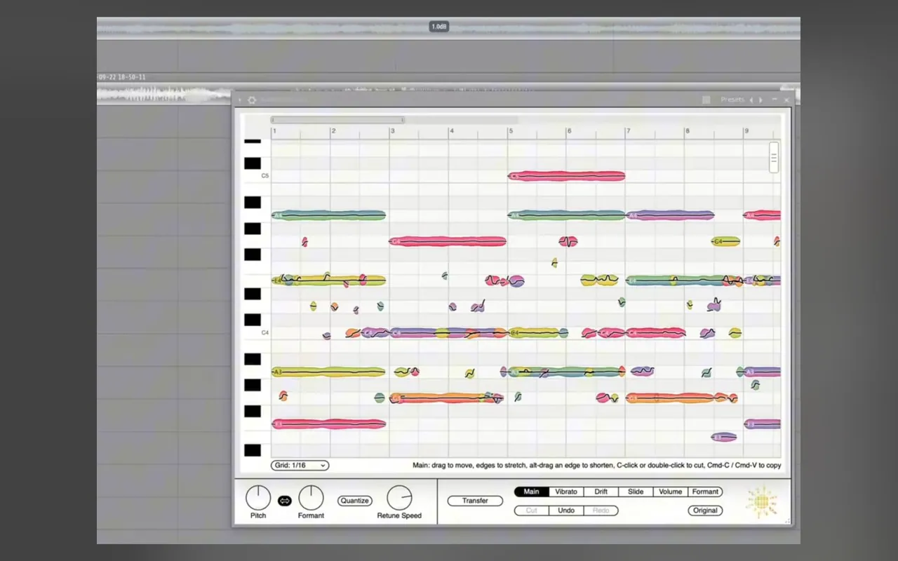Open the Grid 1/16 dropdown
This screenshot has width=898, height=561.
[x=300, y=466]
